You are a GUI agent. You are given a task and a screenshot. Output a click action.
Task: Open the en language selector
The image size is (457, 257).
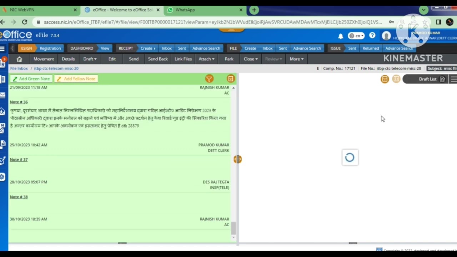click(356, 36)
